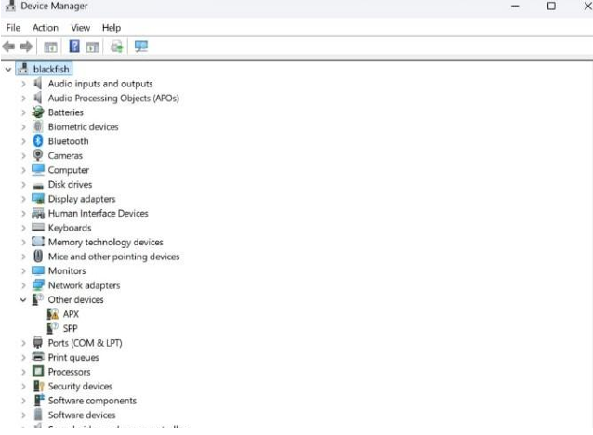The image size is (593, 435).
Task: Select the SPP device label
Action: 70,328
